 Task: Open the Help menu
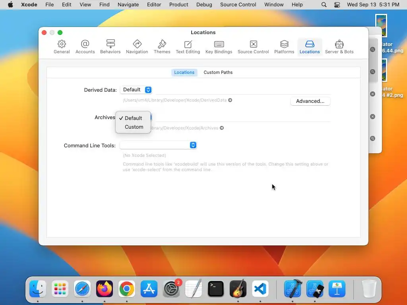tap(297, 5)
